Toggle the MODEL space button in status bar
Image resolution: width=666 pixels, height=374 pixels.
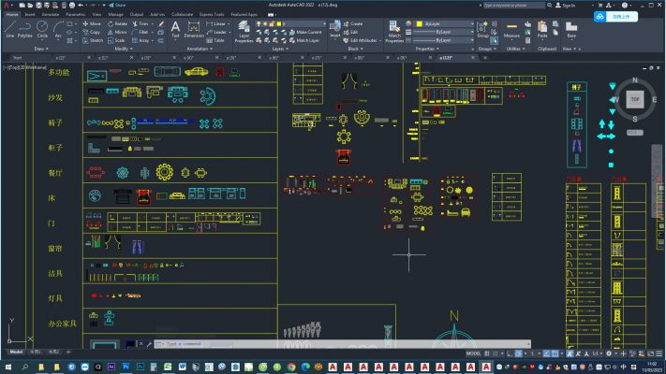[473, 354]
